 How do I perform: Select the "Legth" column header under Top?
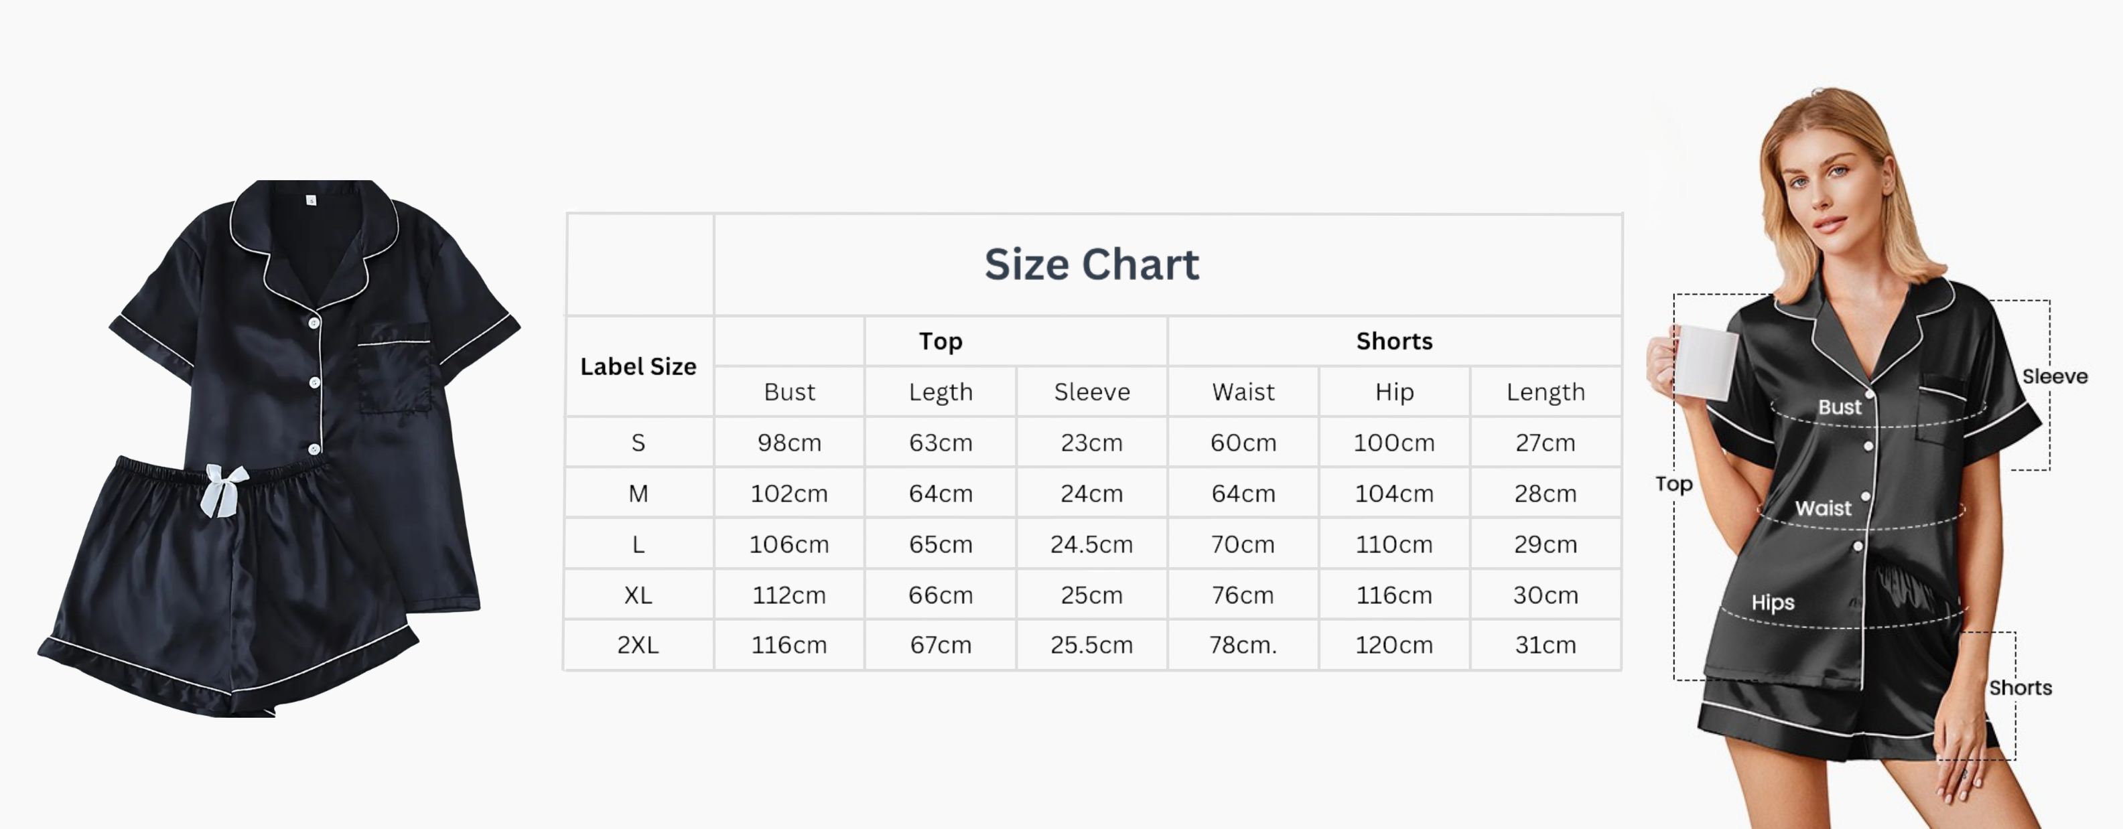pos(941,392)
